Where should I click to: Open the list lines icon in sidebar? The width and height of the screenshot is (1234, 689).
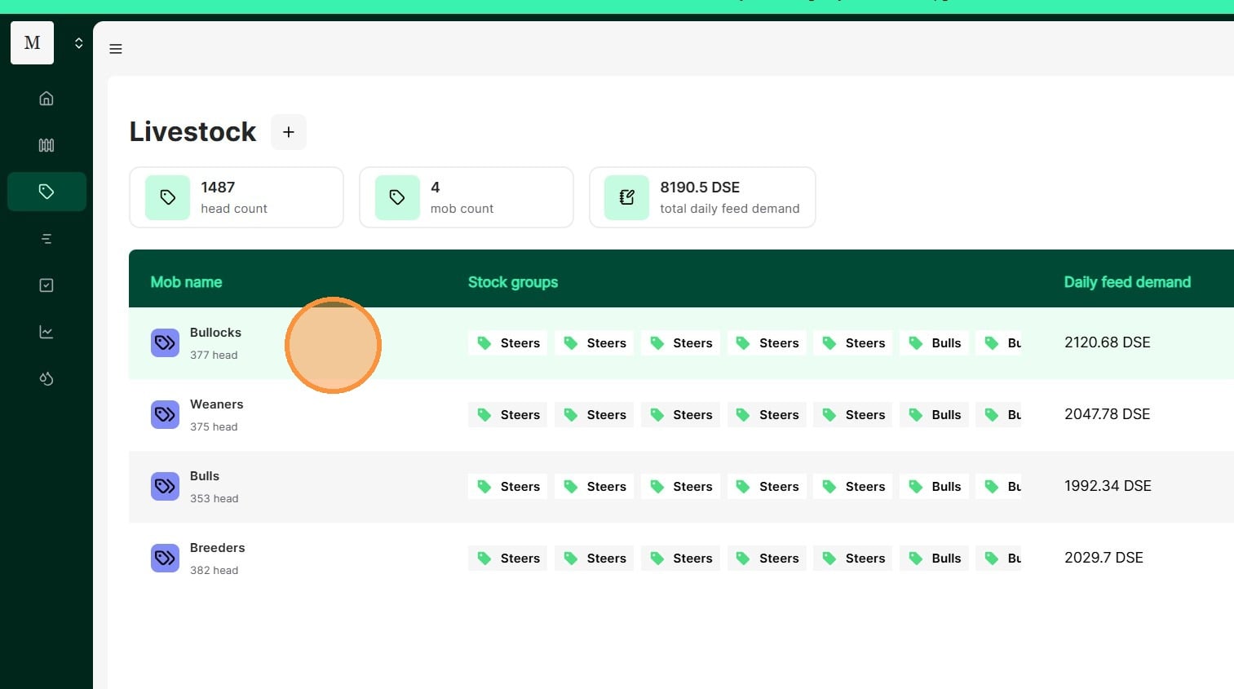coord(46,239)
